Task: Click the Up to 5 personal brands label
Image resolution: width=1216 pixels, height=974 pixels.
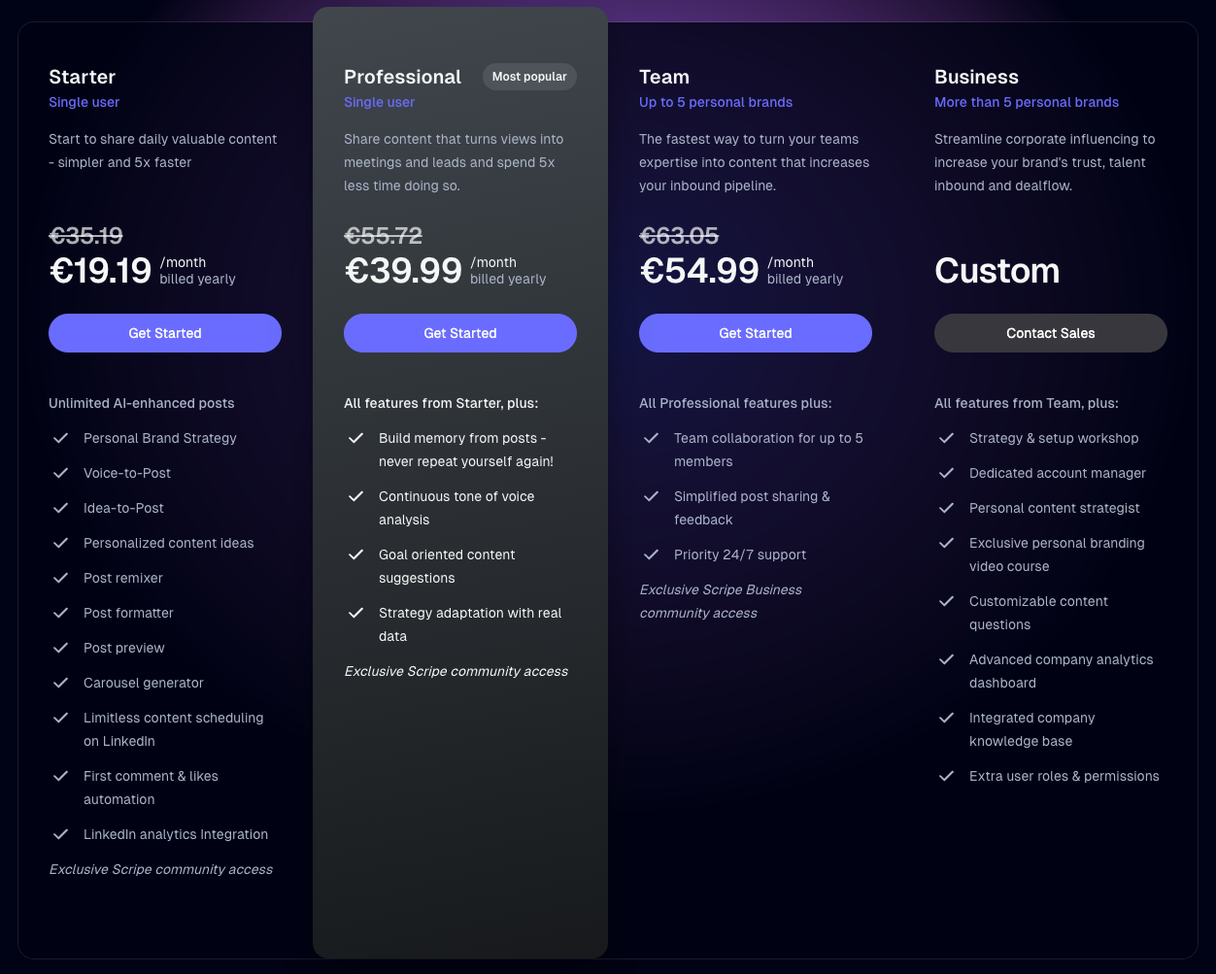Action: pos(716,102)
